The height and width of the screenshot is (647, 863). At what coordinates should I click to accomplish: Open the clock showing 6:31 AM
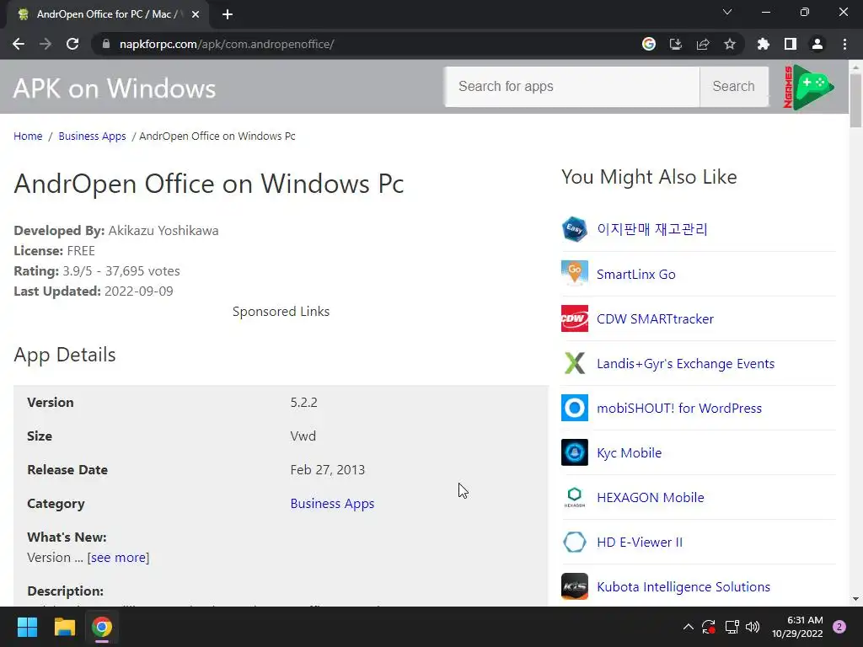pyautogui.click(x=797, y=627)
